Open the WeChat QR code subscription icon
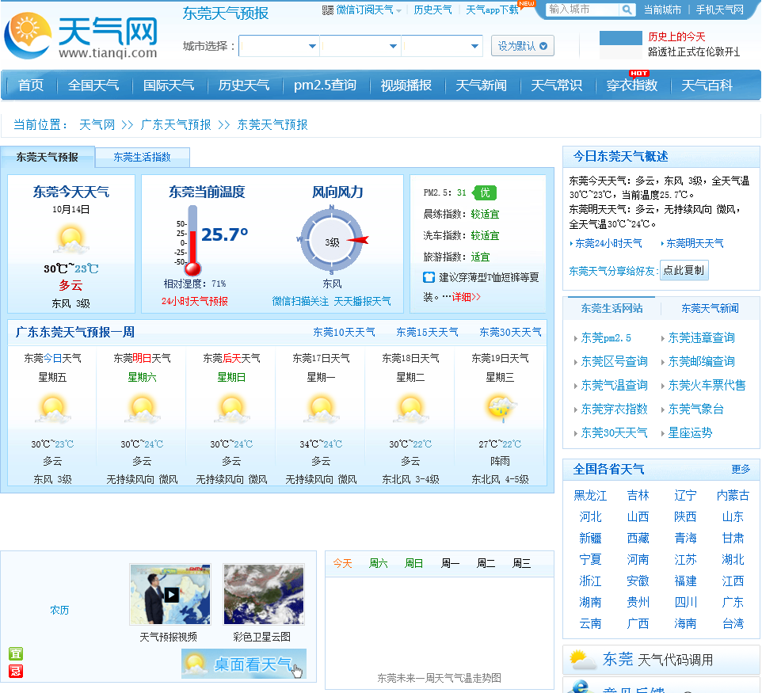762x693 pixels. (328, 10)
